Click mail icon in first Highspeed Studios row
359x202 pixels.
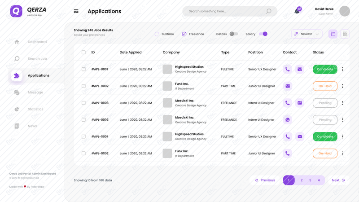pyautogui.click(x=300, y=69)
